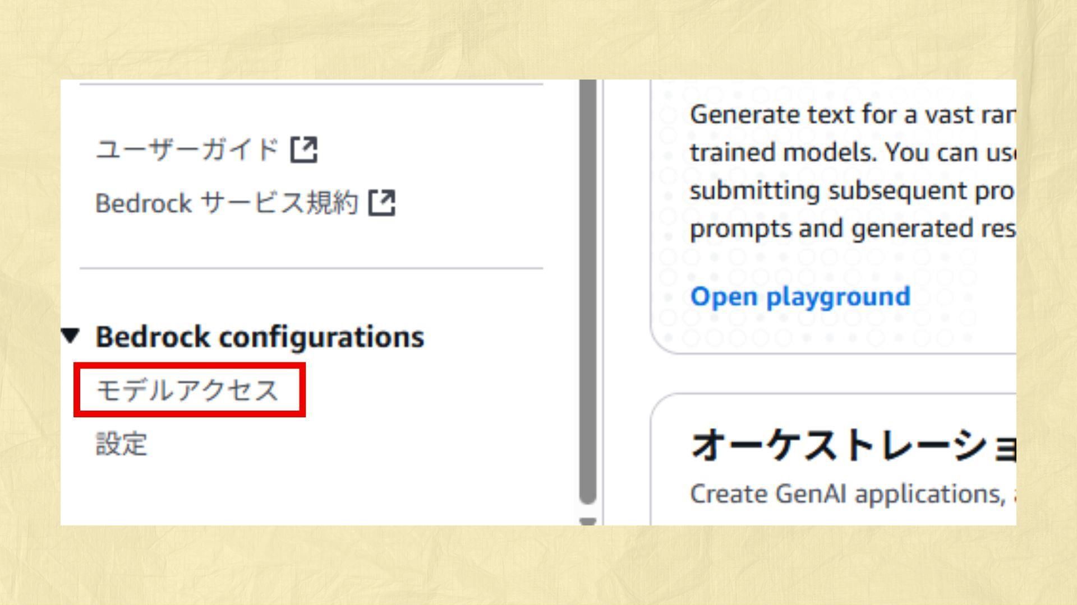1077x605 pixels.
Task: Select モデルアクセス in the sidebar
Action: point(187,390)
